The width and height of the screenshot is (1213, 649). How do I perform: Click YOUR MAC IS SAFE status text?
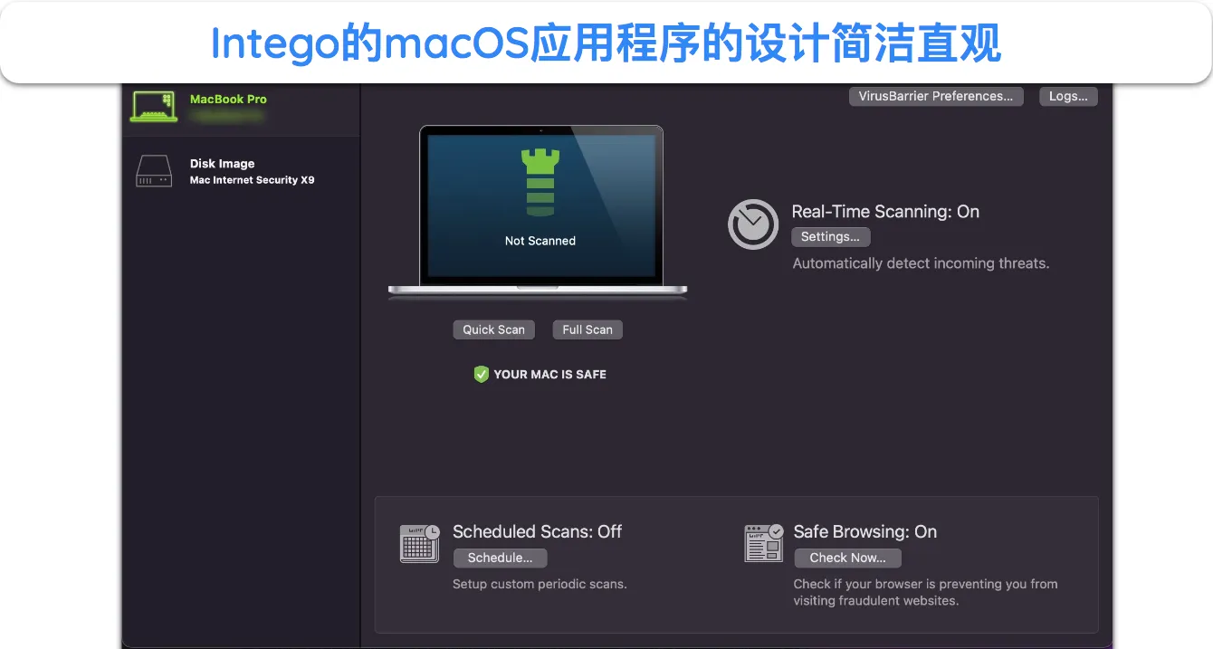[550, 374]
